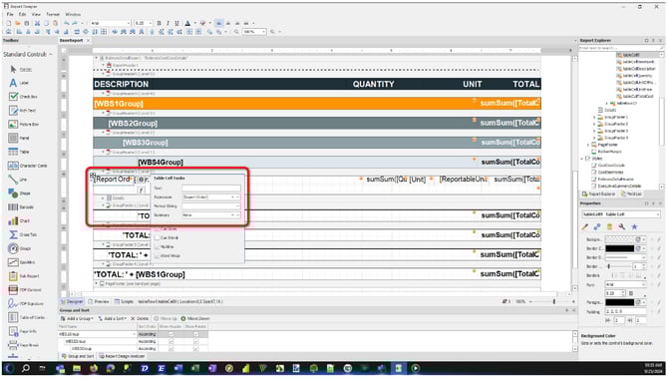Open the Summary dropdown in Table Cell Tasks
Viewport: 668px width, 380px height.
point(211,215)
